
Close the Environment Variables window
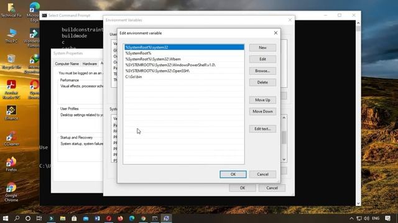point(290,20)
